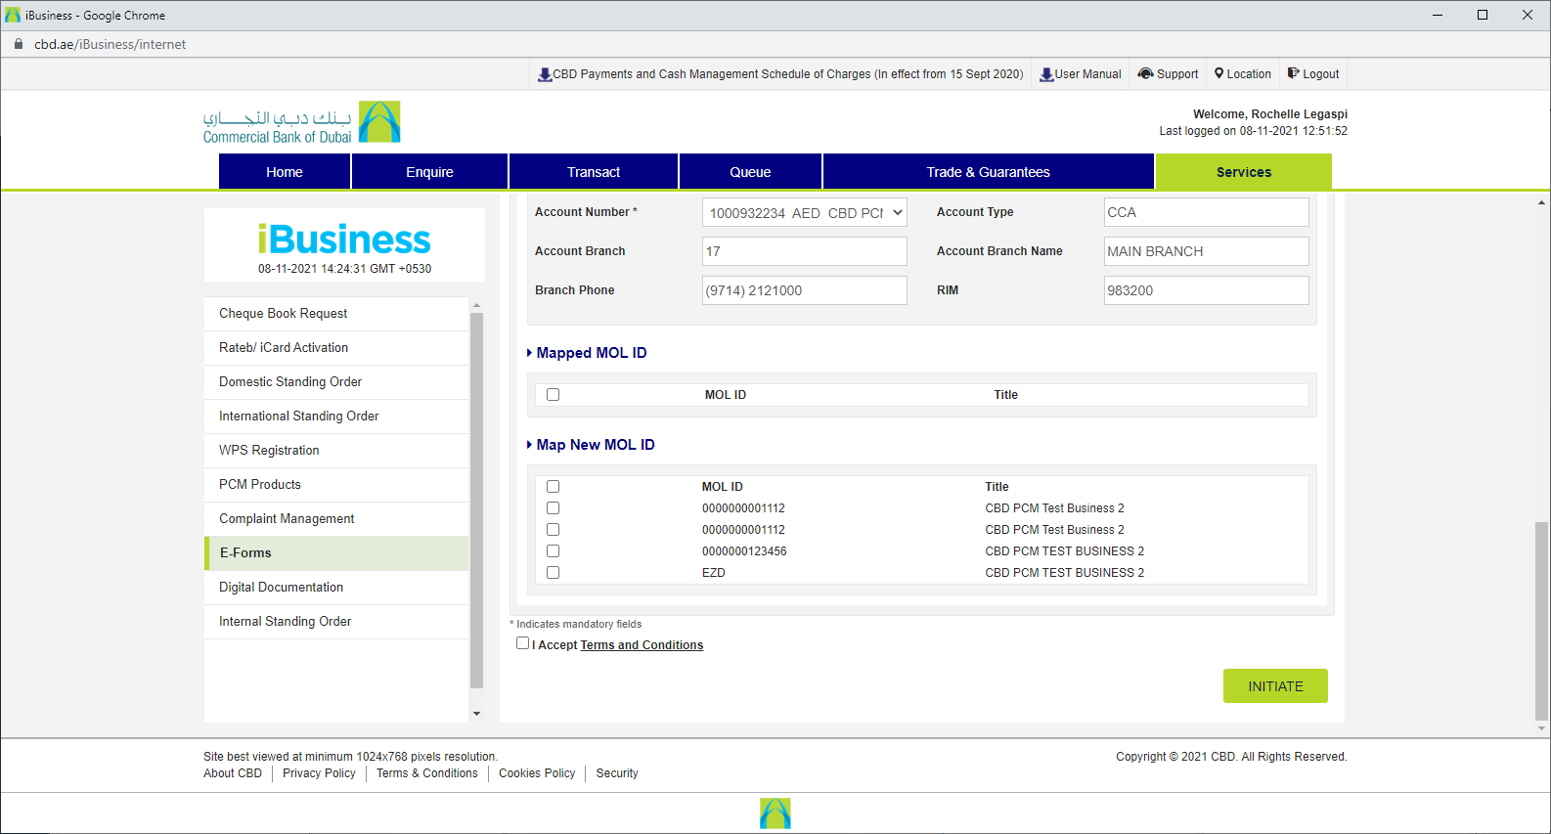The image size is (1551, 834).
Task: Choose Internal Standing Order
Action: pyautogui.click(x=336, y=622)
